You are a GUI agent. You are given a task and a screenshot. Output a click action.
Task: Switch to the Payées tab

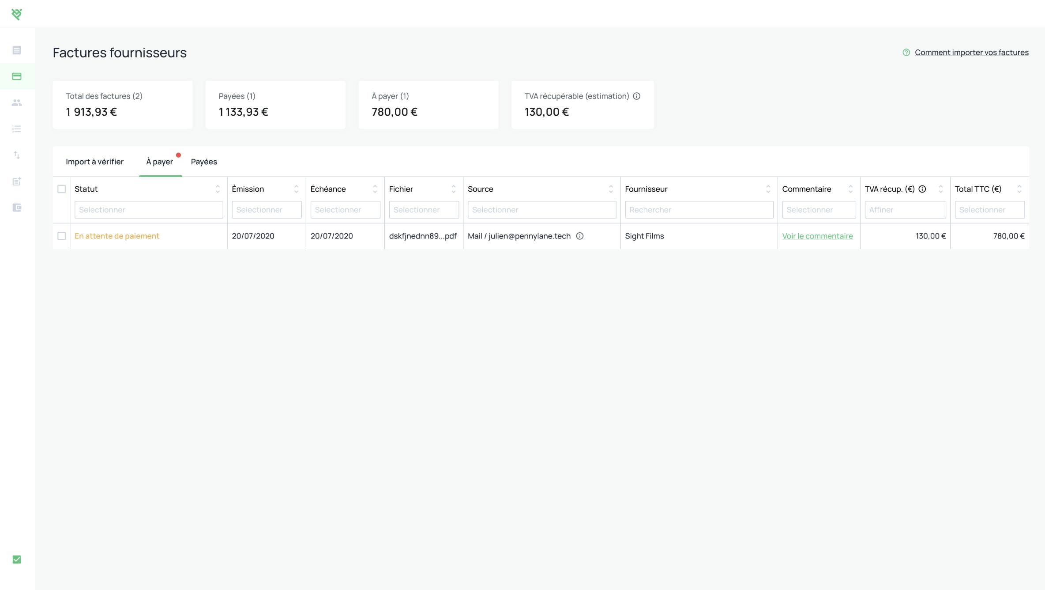click(x=204, y=162)
